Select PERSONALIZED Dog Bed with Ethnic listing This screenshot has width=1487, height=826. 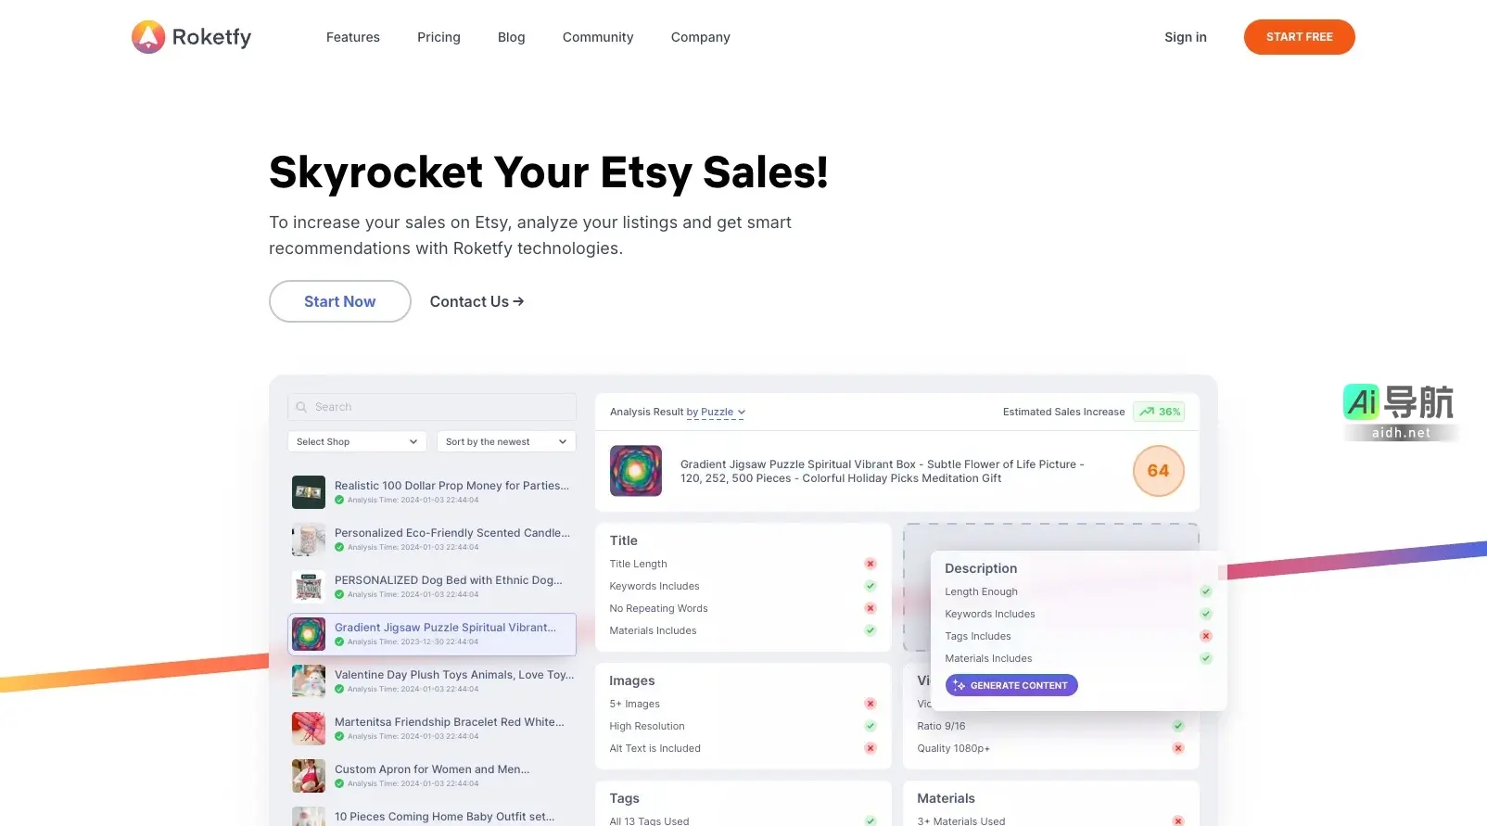coord(432,586)
